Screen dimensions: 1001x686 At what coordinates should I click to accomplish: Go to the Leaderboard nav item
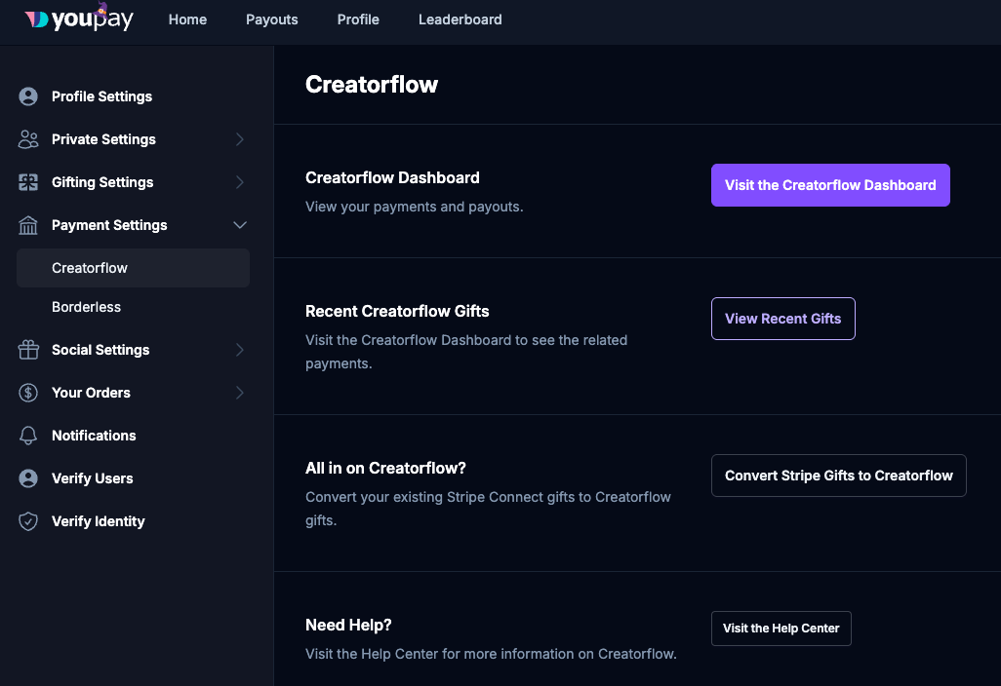point(460,19)
